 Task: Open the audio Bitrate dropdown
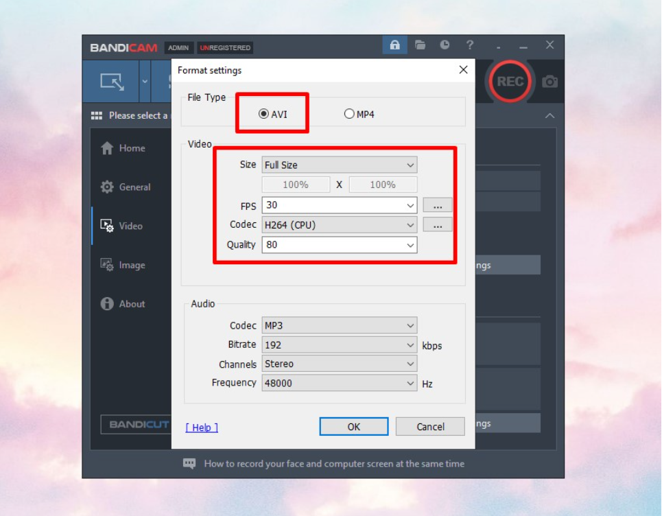[340, 345]
